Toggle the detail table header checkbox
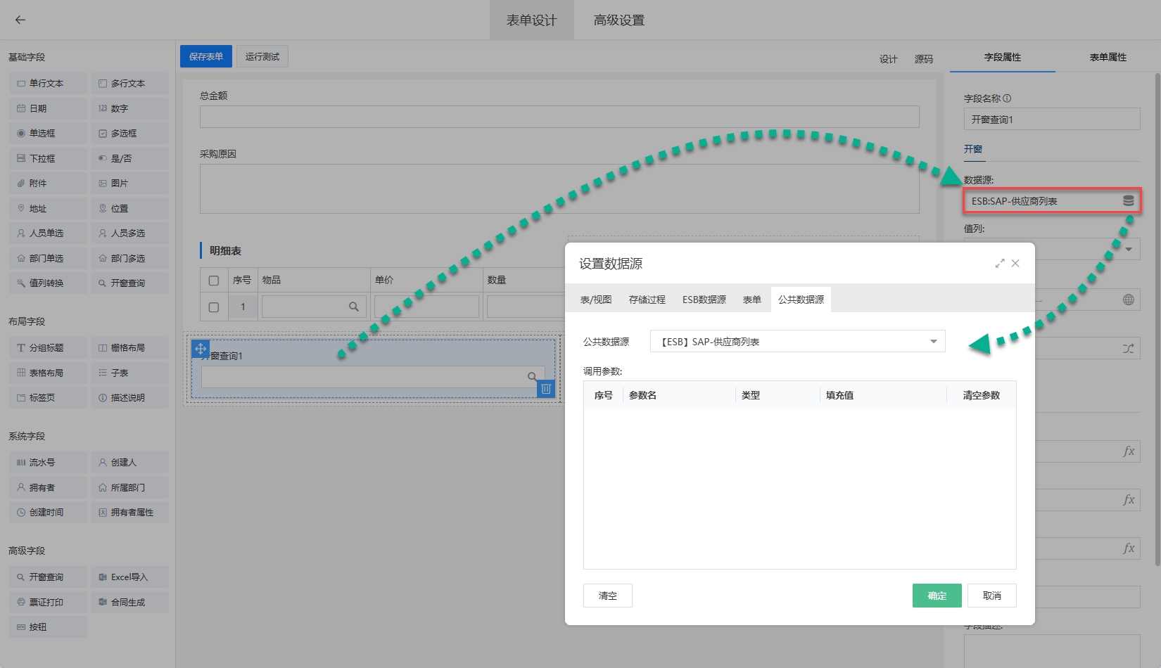Viewport: 1161px width, 668px height. [214, 280]
